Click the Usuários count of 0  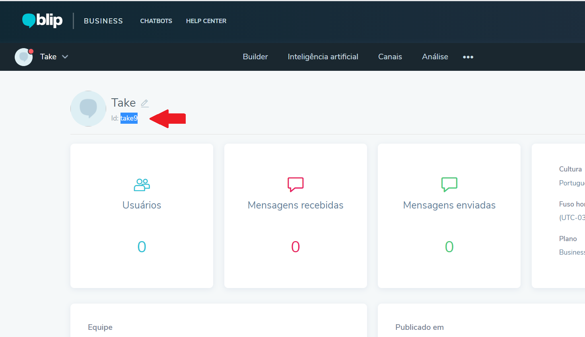point(142,247)
